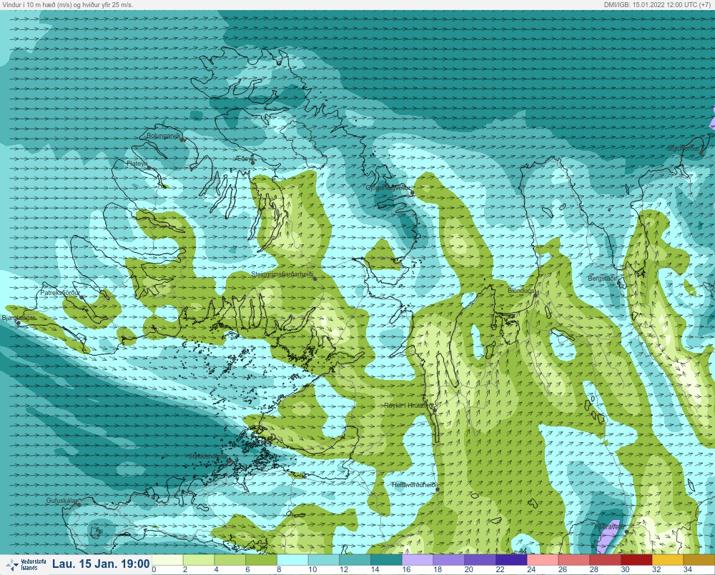The width and height of the screenshot is (715, 575).
Task: Click the 'Vindur í 10 m hæð' map title
Action: 66,4
